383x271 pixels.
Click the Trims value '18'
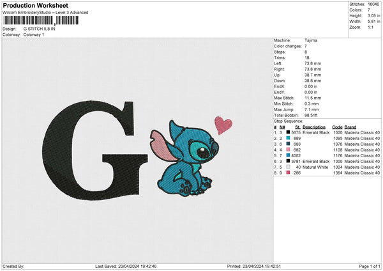[307, 58]
